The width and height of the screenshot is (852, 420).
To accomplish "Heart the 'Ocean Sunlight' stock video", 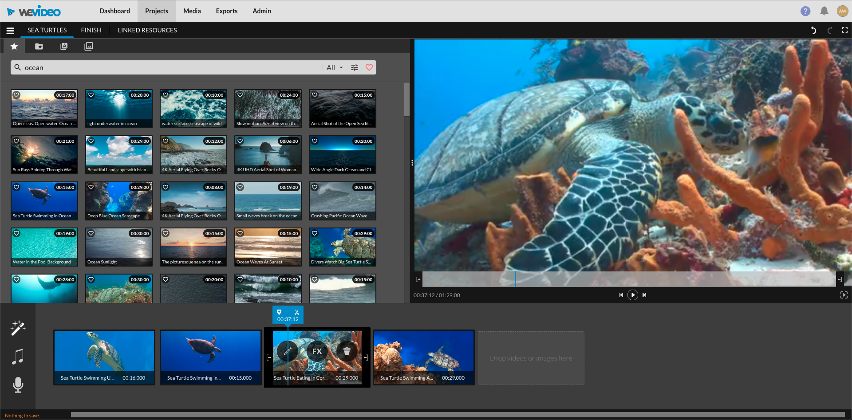I will [x=91, y=233].
